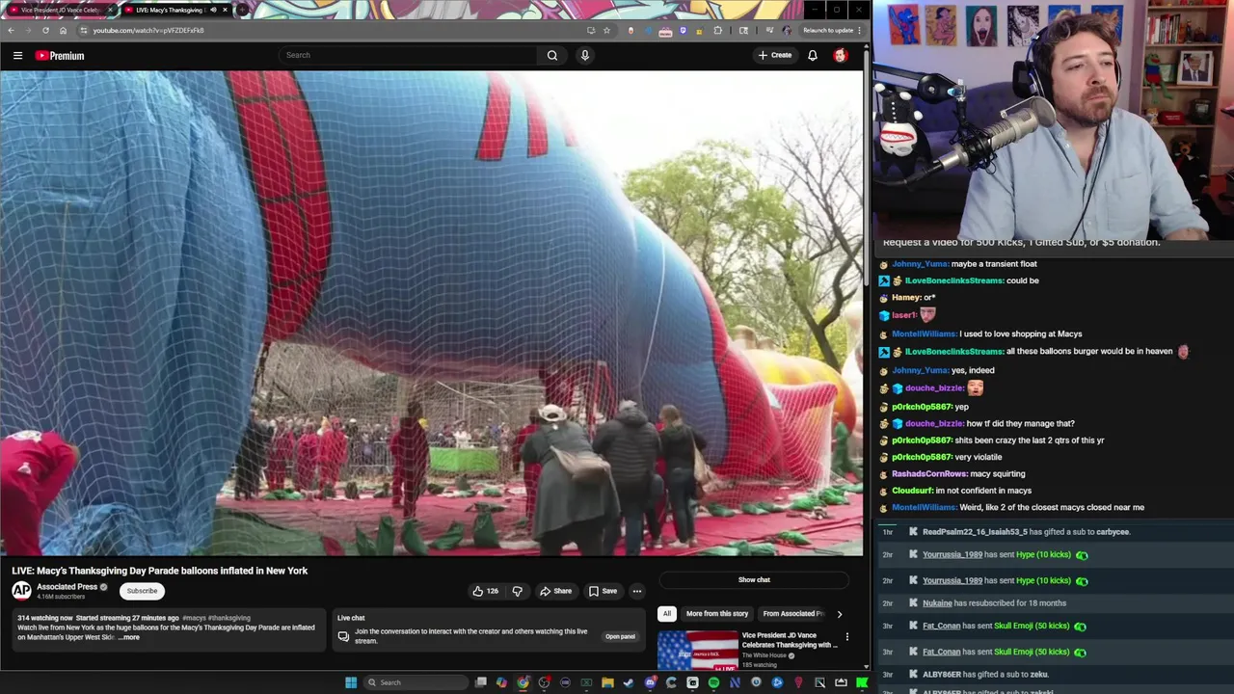Open the green Kick app in the taskbar

tap(862, 682)
